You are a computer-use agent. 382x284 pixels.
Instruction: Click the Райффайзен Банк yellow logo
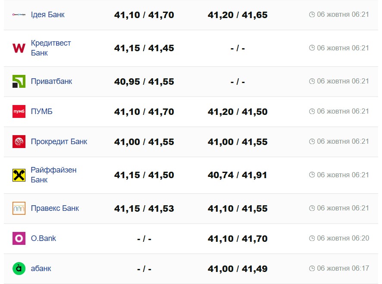pyautogui.click(x=19, y=175)
